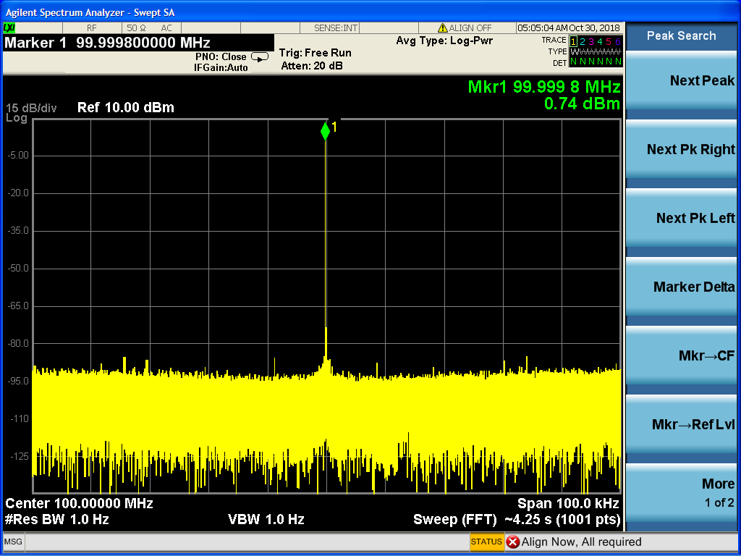Select the Marker Delta softkey
Image resolution: width=741 pixels, height=556 pixels.
click(x=682, y=287)
